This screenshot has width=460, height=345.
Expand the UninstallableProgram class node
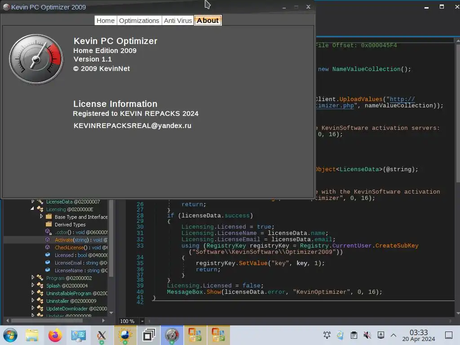33,292
